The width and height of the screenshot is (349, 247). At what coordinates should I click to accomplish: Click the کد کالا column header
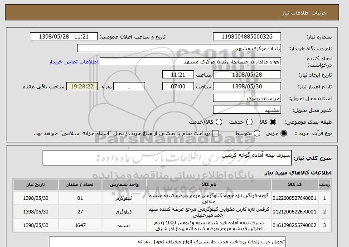coord(295,185)
